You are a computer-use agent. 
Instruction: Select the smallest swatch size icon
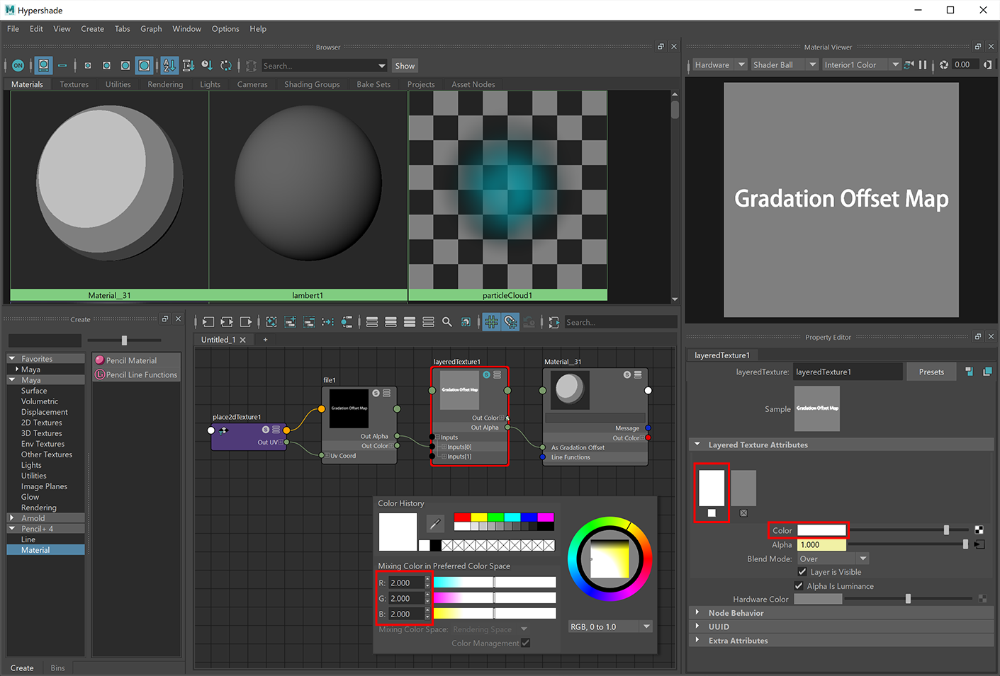click(x=88, y=65)
